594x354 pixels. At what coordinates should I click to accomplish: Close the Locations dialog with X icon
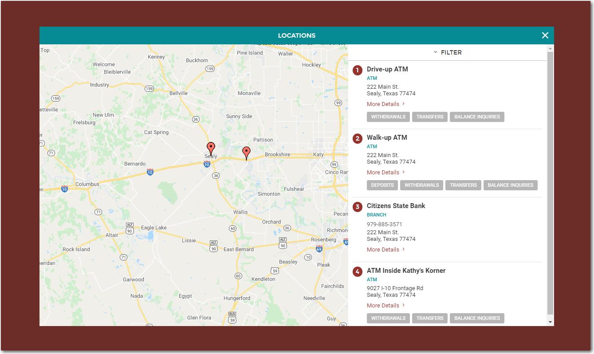point(545,35)
